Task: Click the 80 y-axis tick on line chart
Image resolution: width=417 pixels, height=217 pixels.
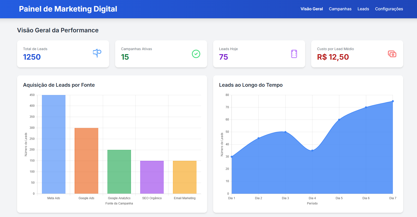Action: tap(227, 95)
